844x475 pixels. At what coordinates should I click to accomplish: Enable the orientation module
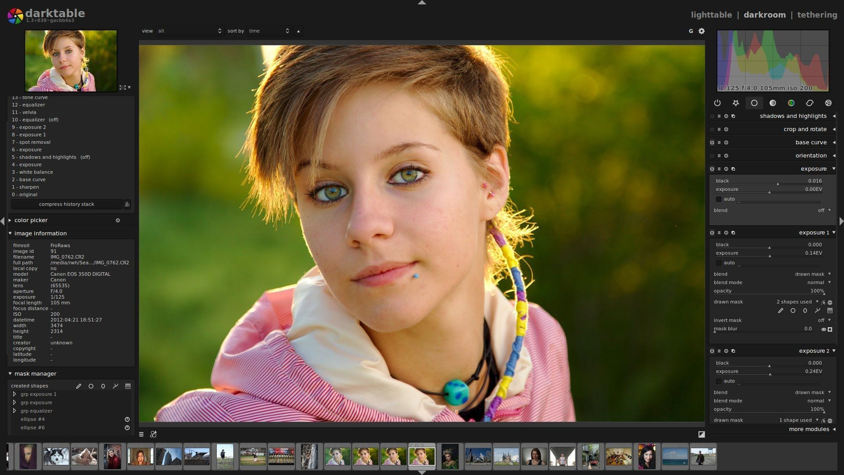712,156
